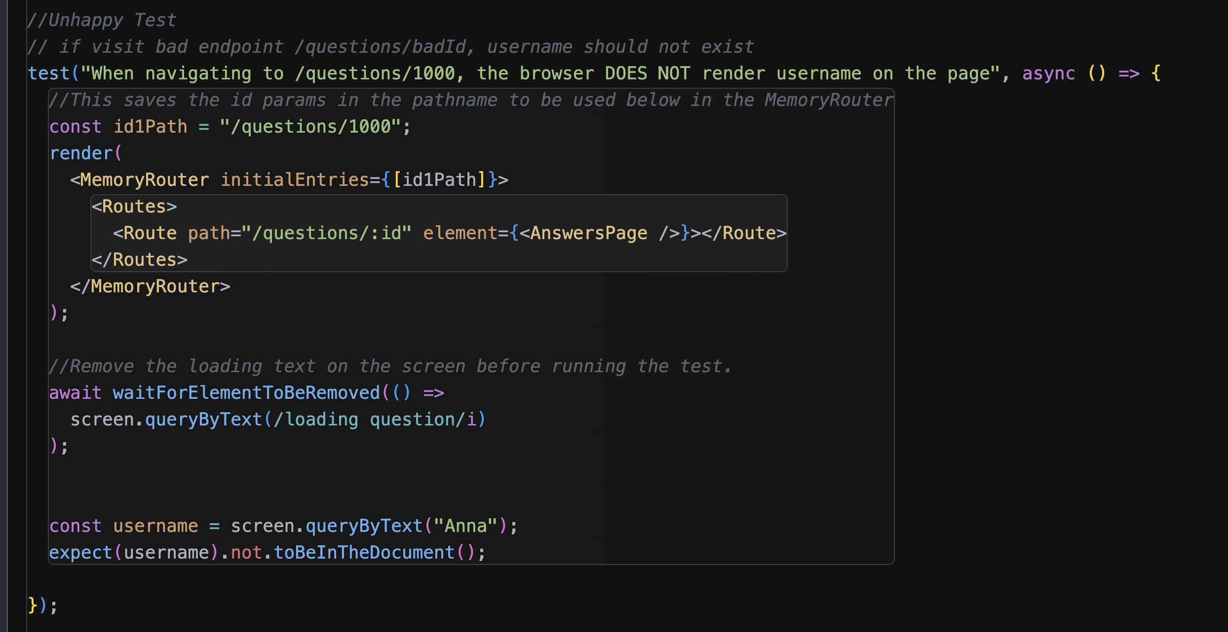Click the closing MemoryRouter tag

click(x=150, y=286)
